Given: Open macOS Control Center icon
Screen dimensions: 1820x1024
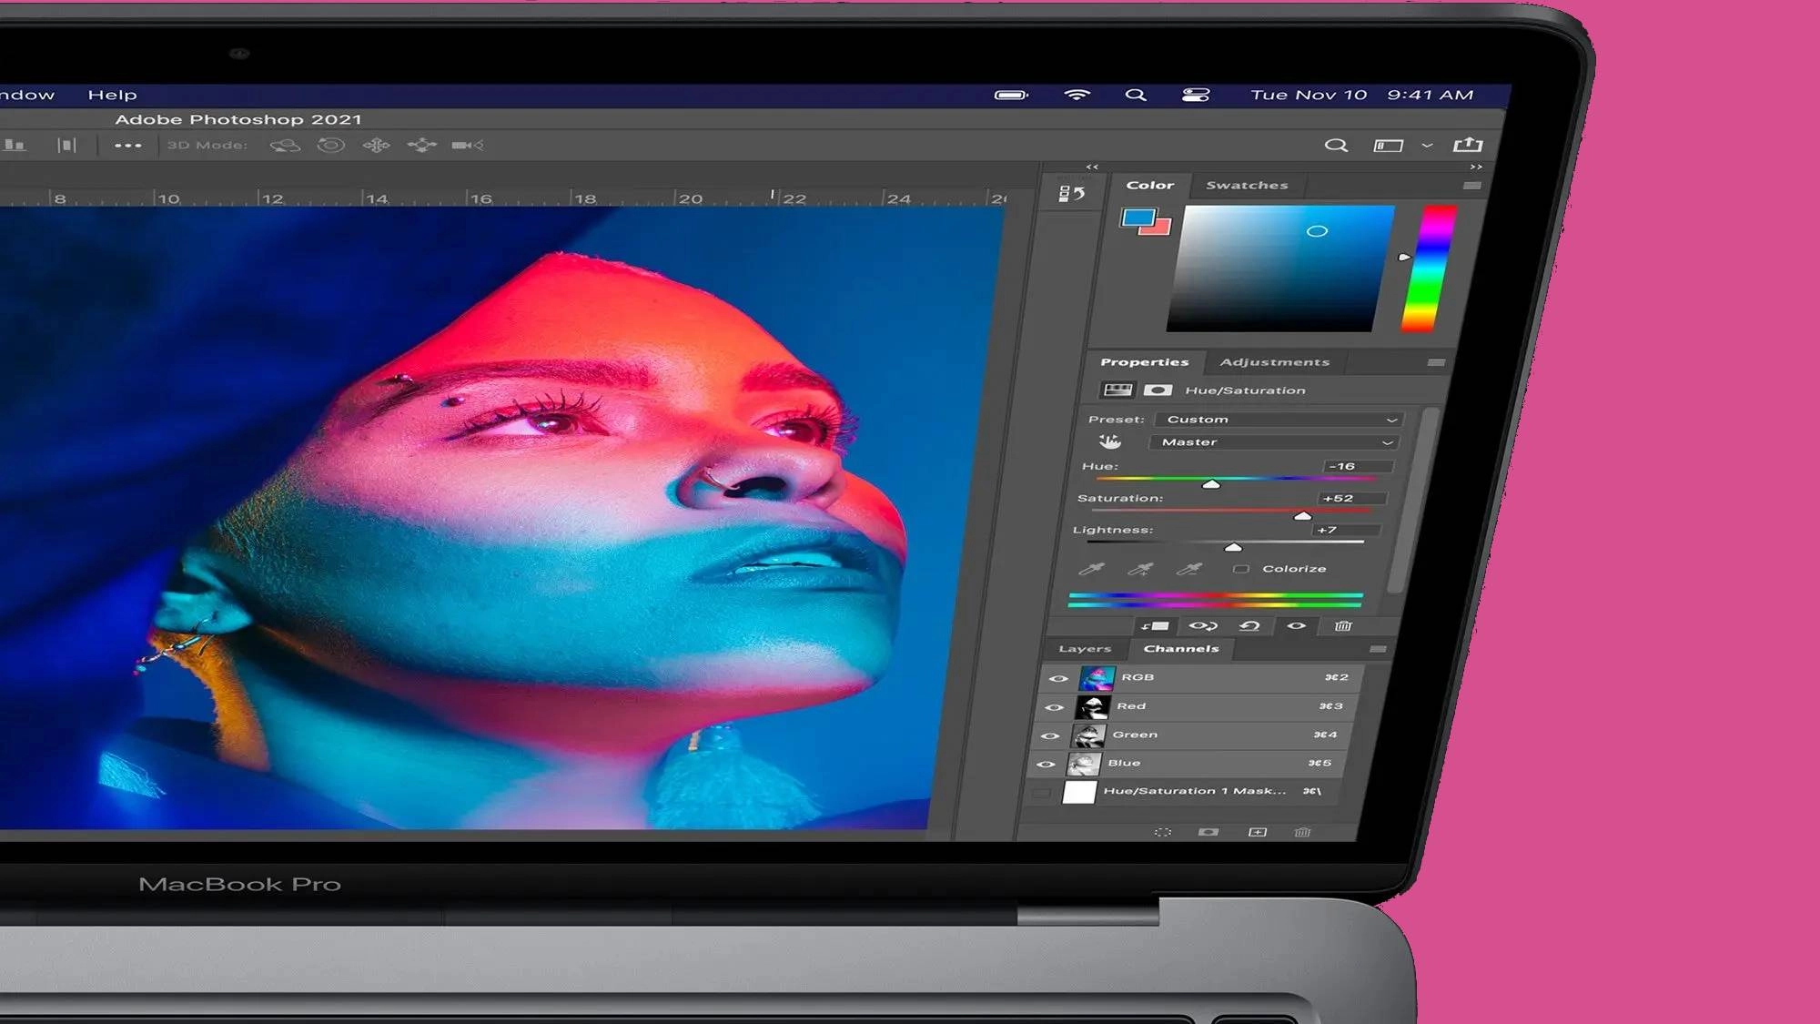Looking at the screenshot, I should pyautogui.click(x=1195, y=95).
